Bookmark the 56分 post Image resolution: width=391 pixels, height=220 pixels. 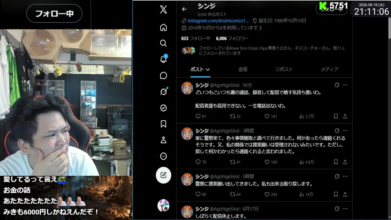[336, 116]
